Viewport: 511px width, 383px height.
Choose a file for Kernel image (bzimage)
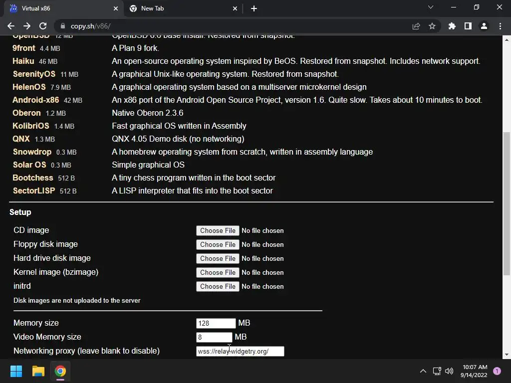218,273
